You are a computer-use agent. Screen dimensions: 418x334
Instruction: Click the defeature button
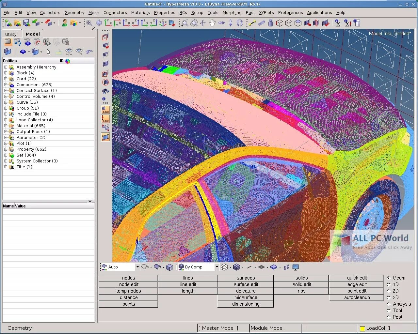coord(246,291)
